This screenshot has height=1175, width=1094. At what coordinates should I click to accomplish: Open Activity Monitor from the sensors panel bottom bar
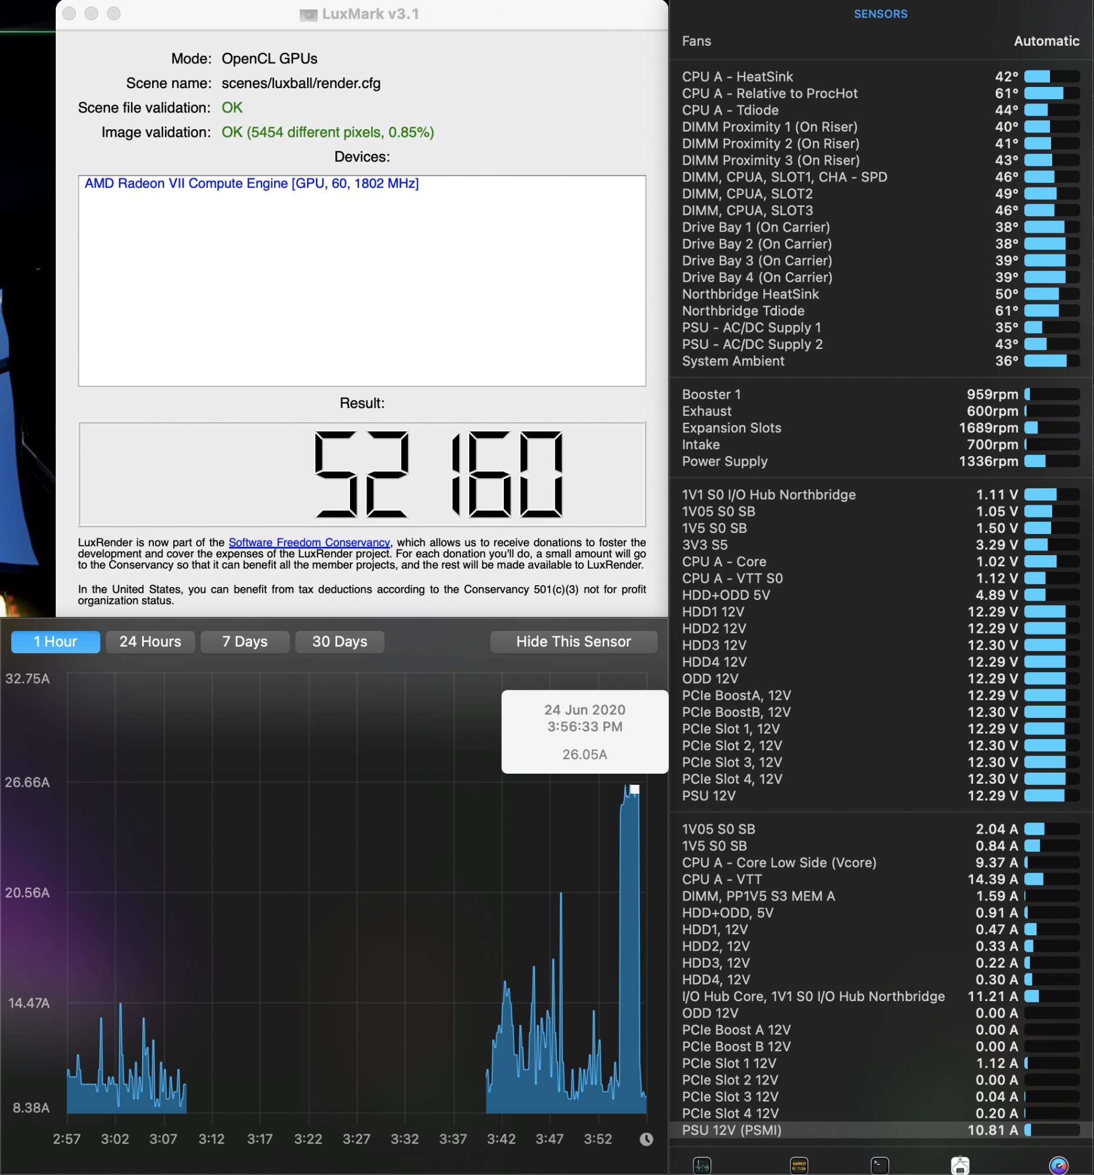(702, 1166)
